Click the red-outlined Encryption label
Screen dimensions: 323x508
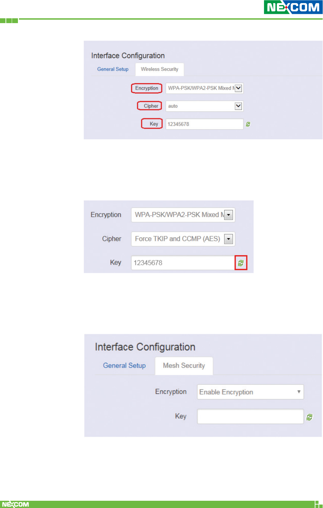[147, 88]
